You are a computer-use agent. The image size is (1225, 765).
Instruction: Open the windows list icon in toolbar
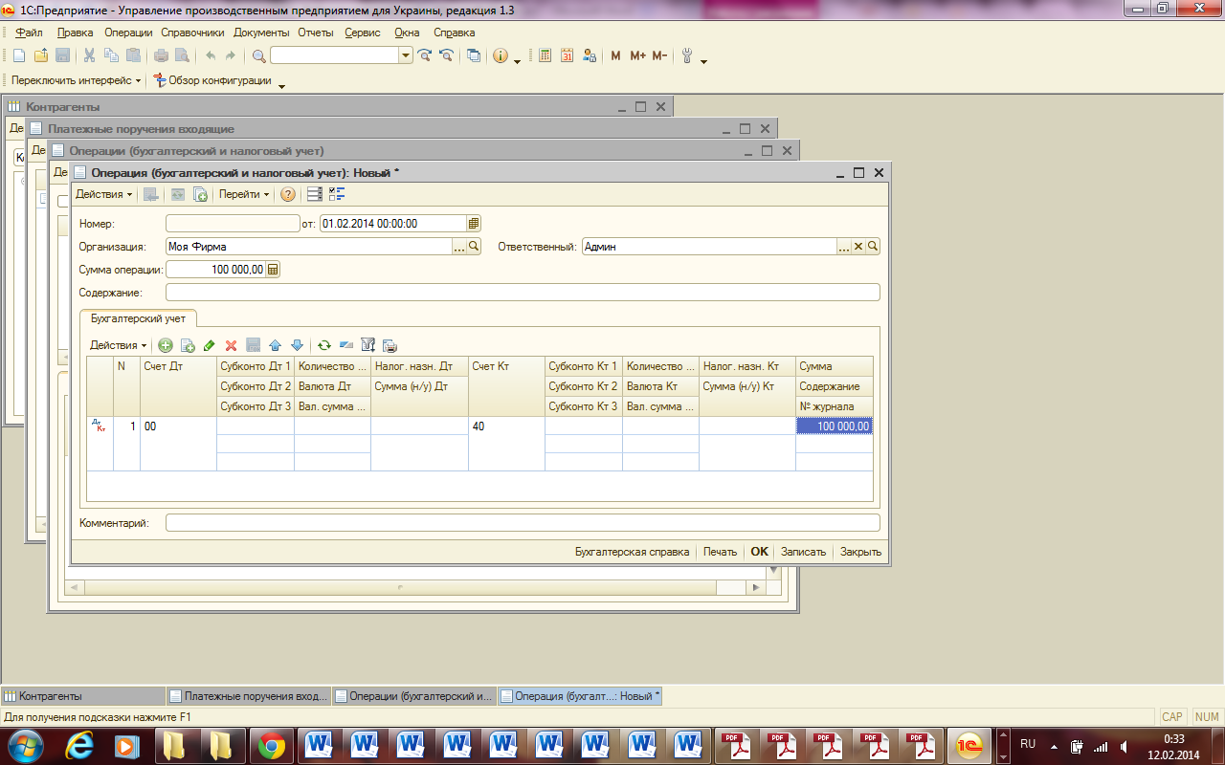click(474, 55)
